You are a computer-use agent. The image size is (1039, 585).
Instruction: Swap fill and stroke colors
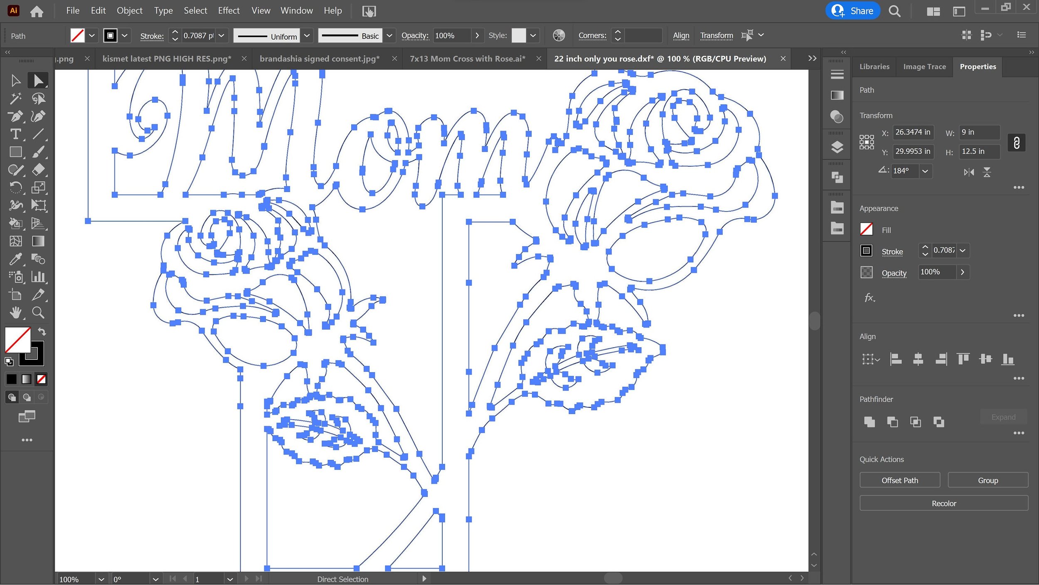pyautogui.click(x=42, y=332)
